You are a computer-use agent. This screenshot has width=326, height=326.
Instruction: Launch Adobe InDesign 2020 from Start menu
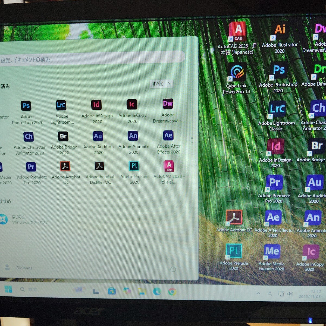[97, 111]
